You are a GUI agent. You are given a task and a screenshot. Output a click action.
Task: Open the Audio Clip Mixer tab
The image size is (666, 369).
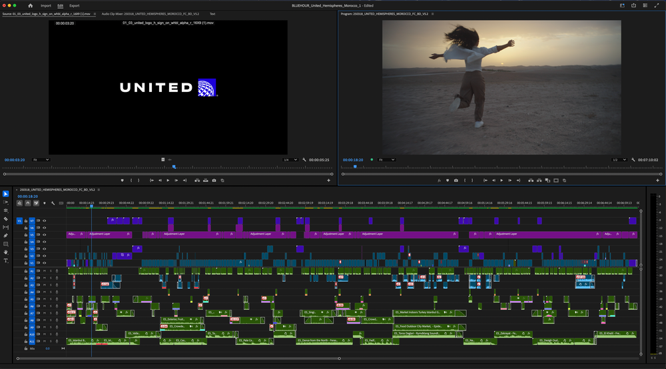pyautogui.click(x=151, y=14)
